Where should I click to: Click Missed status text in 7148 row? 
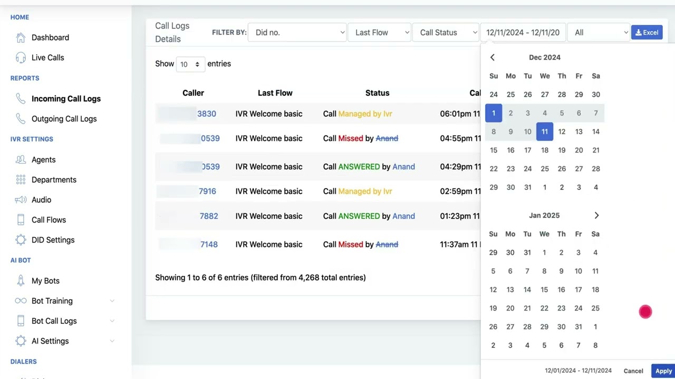click(351, 244)
